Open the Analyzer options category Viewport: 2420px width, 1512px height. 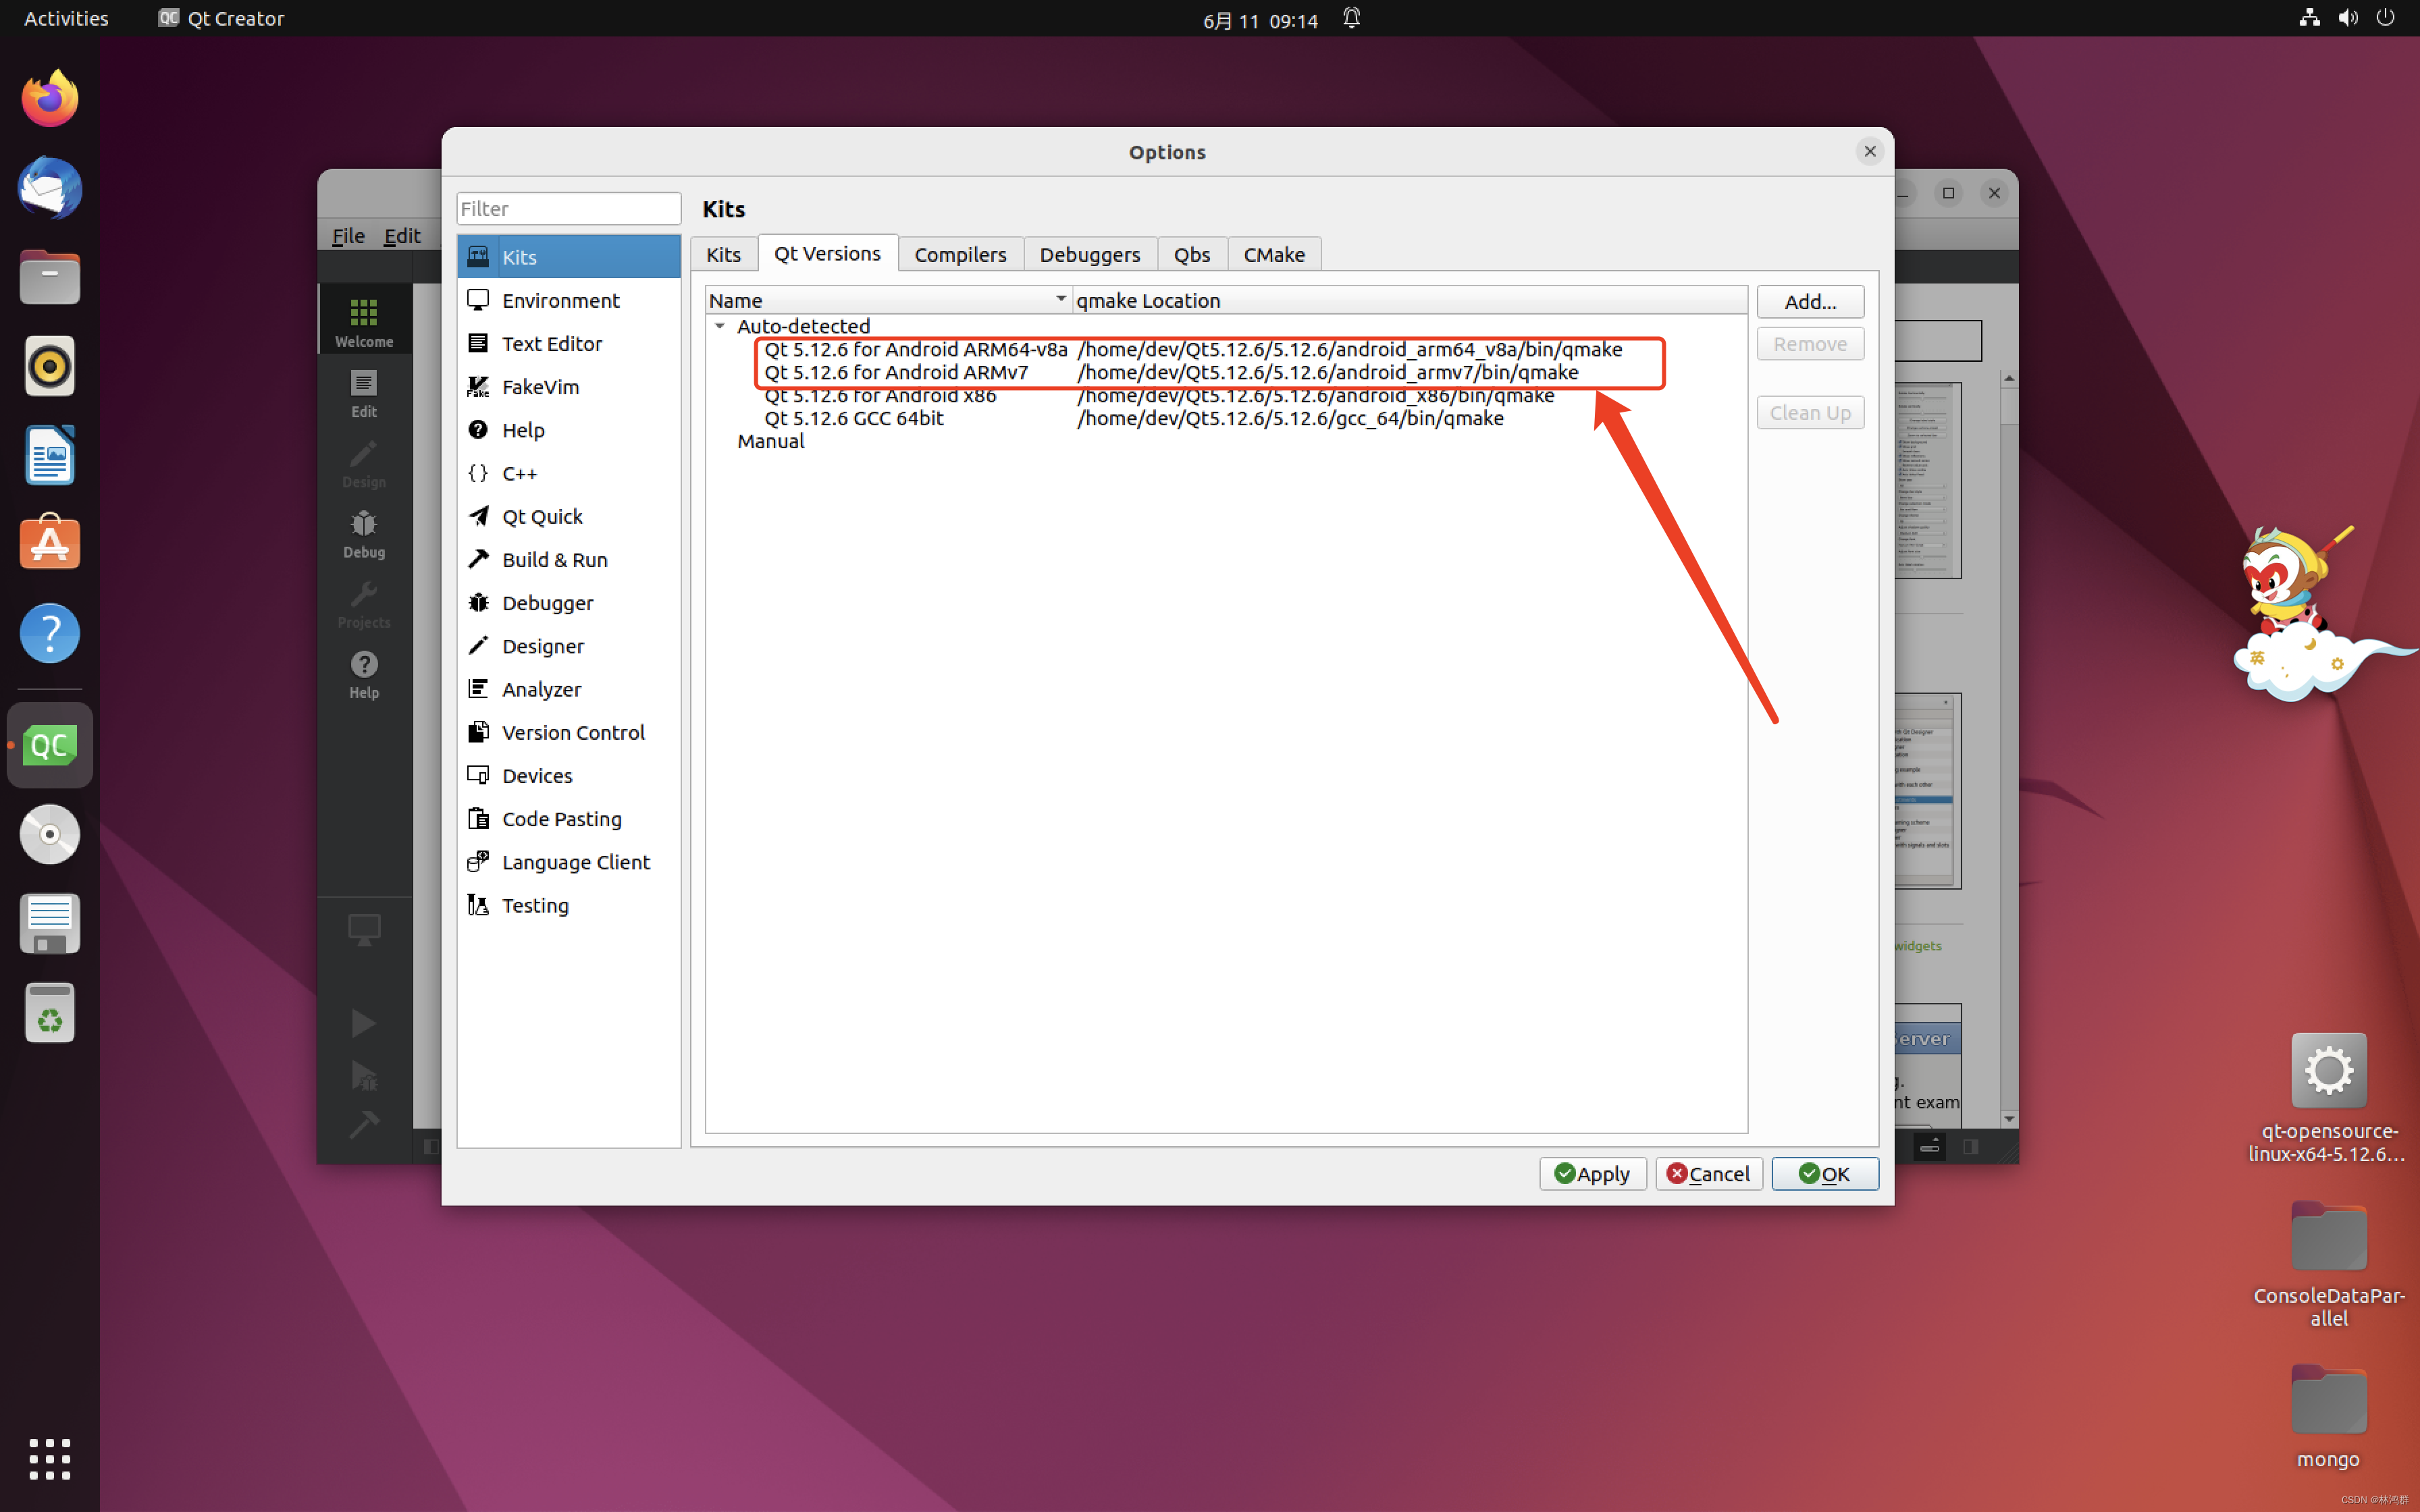point(540,690)
